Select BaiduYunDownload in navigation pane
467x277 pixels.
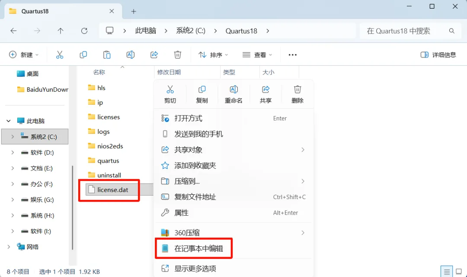[x=42, y=90]
